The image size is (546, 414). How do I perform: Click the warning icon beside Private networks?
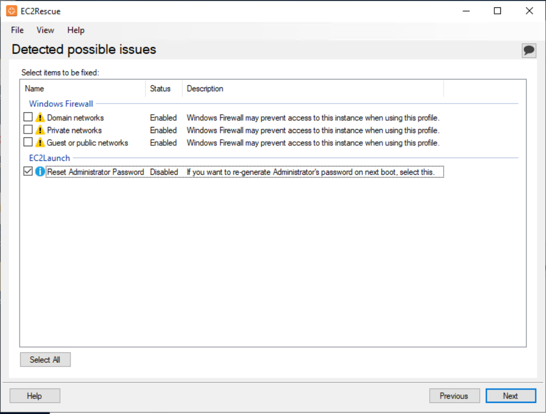40,130
